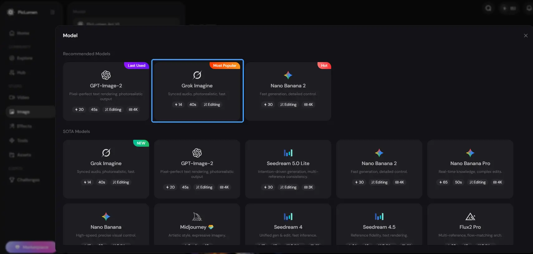
Task: Click the 4K tag on Nano Banana Pro
Action: tap(498, 182)
